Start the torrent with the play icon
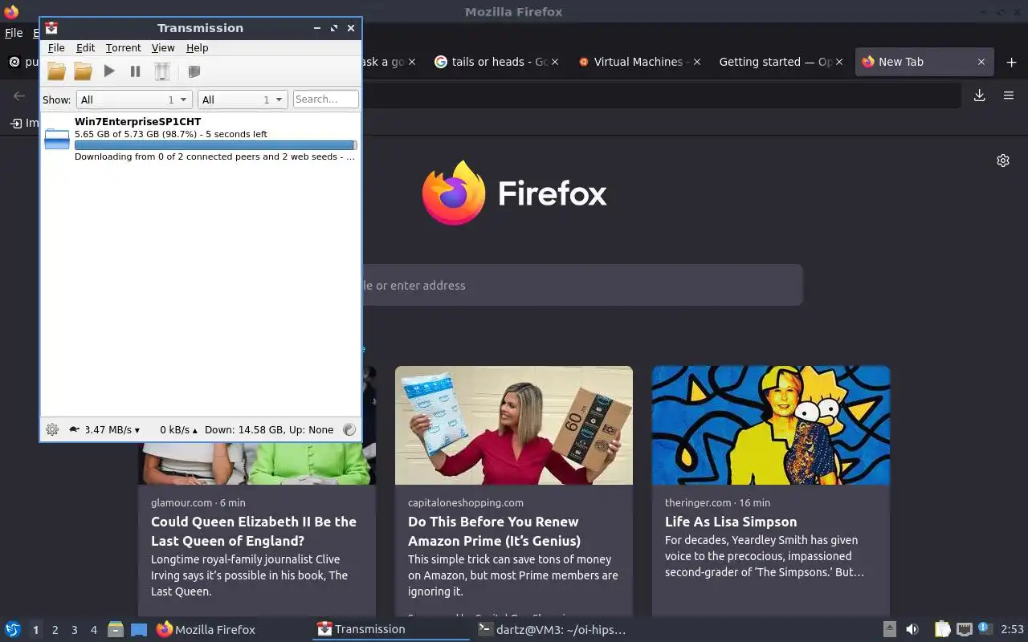The image size is (1028, 642). point(109,71)
